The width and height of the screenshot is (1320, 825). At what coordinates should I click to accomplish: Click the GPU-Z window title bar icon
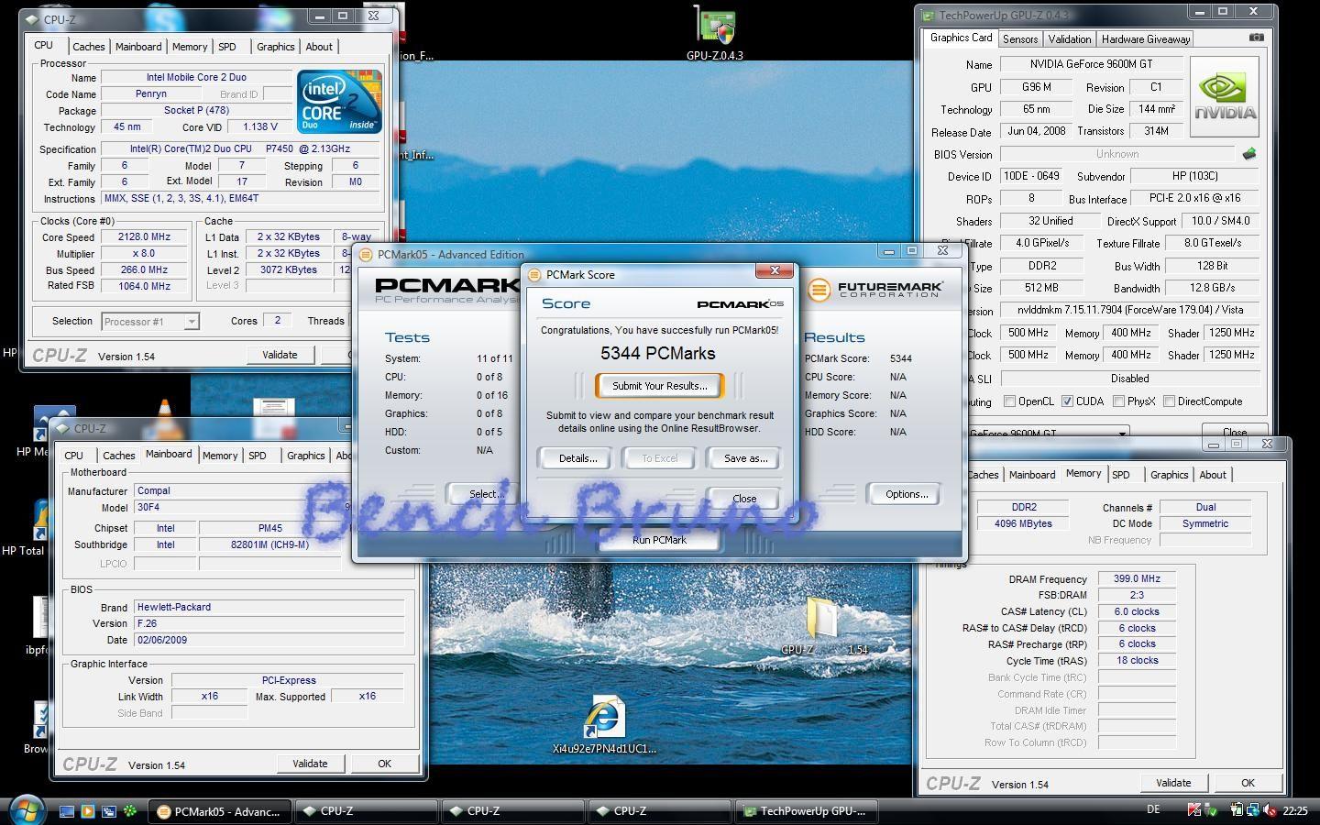click(928, 15)
